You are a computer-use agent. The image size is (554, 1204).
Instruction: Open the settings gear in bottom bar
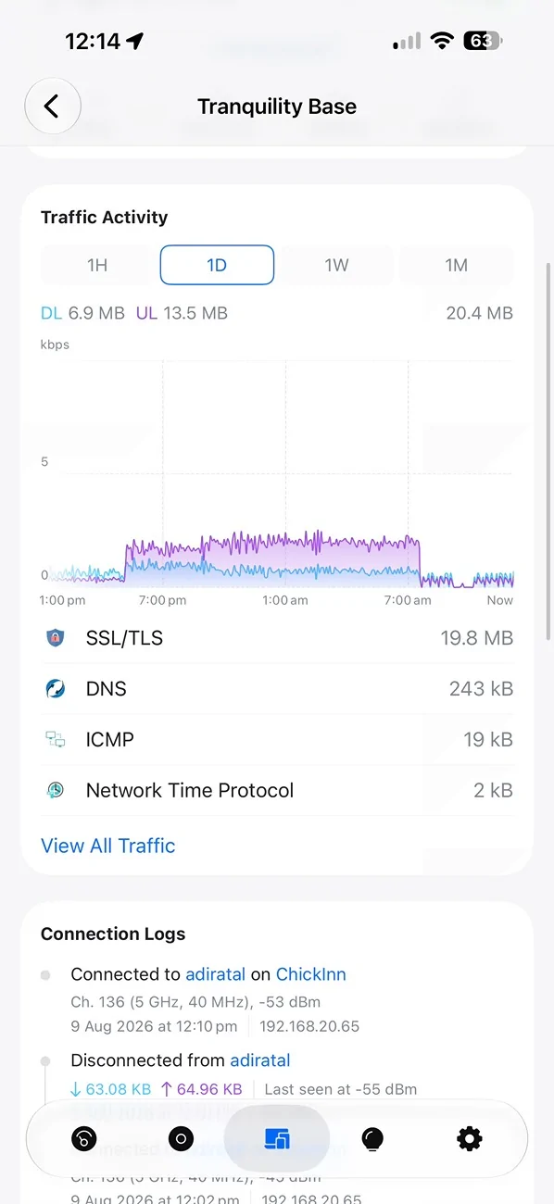click(x=470, y=1138)
